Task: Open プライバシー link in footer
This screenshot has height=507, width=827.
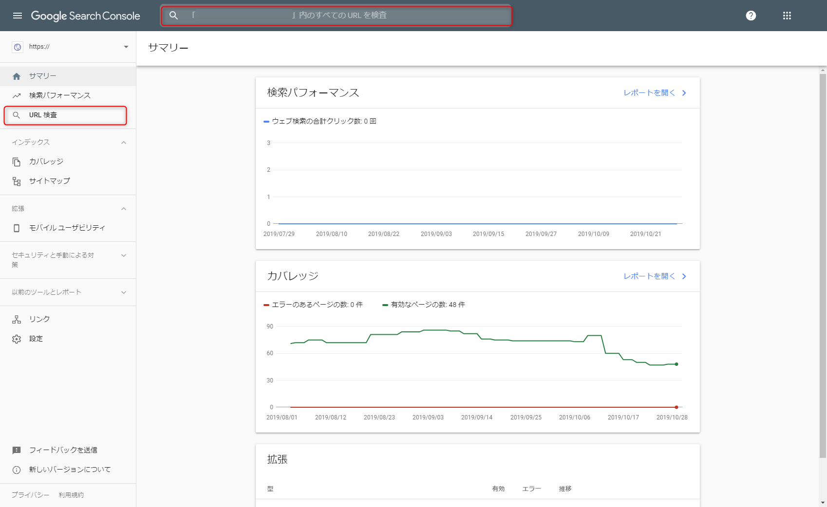Action: (31, 495)
